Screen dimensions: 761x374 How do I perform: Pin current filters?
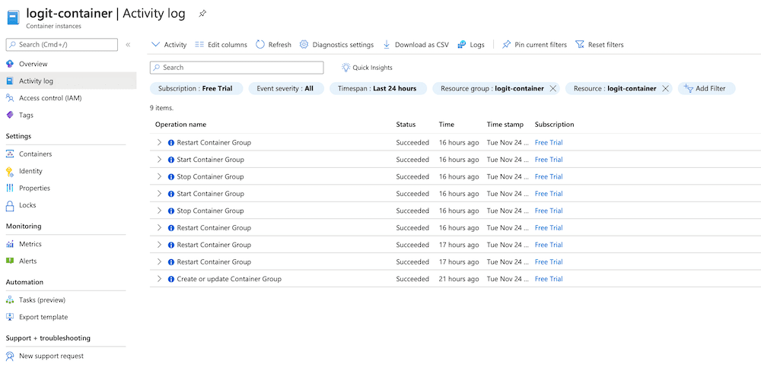[534, 45]
